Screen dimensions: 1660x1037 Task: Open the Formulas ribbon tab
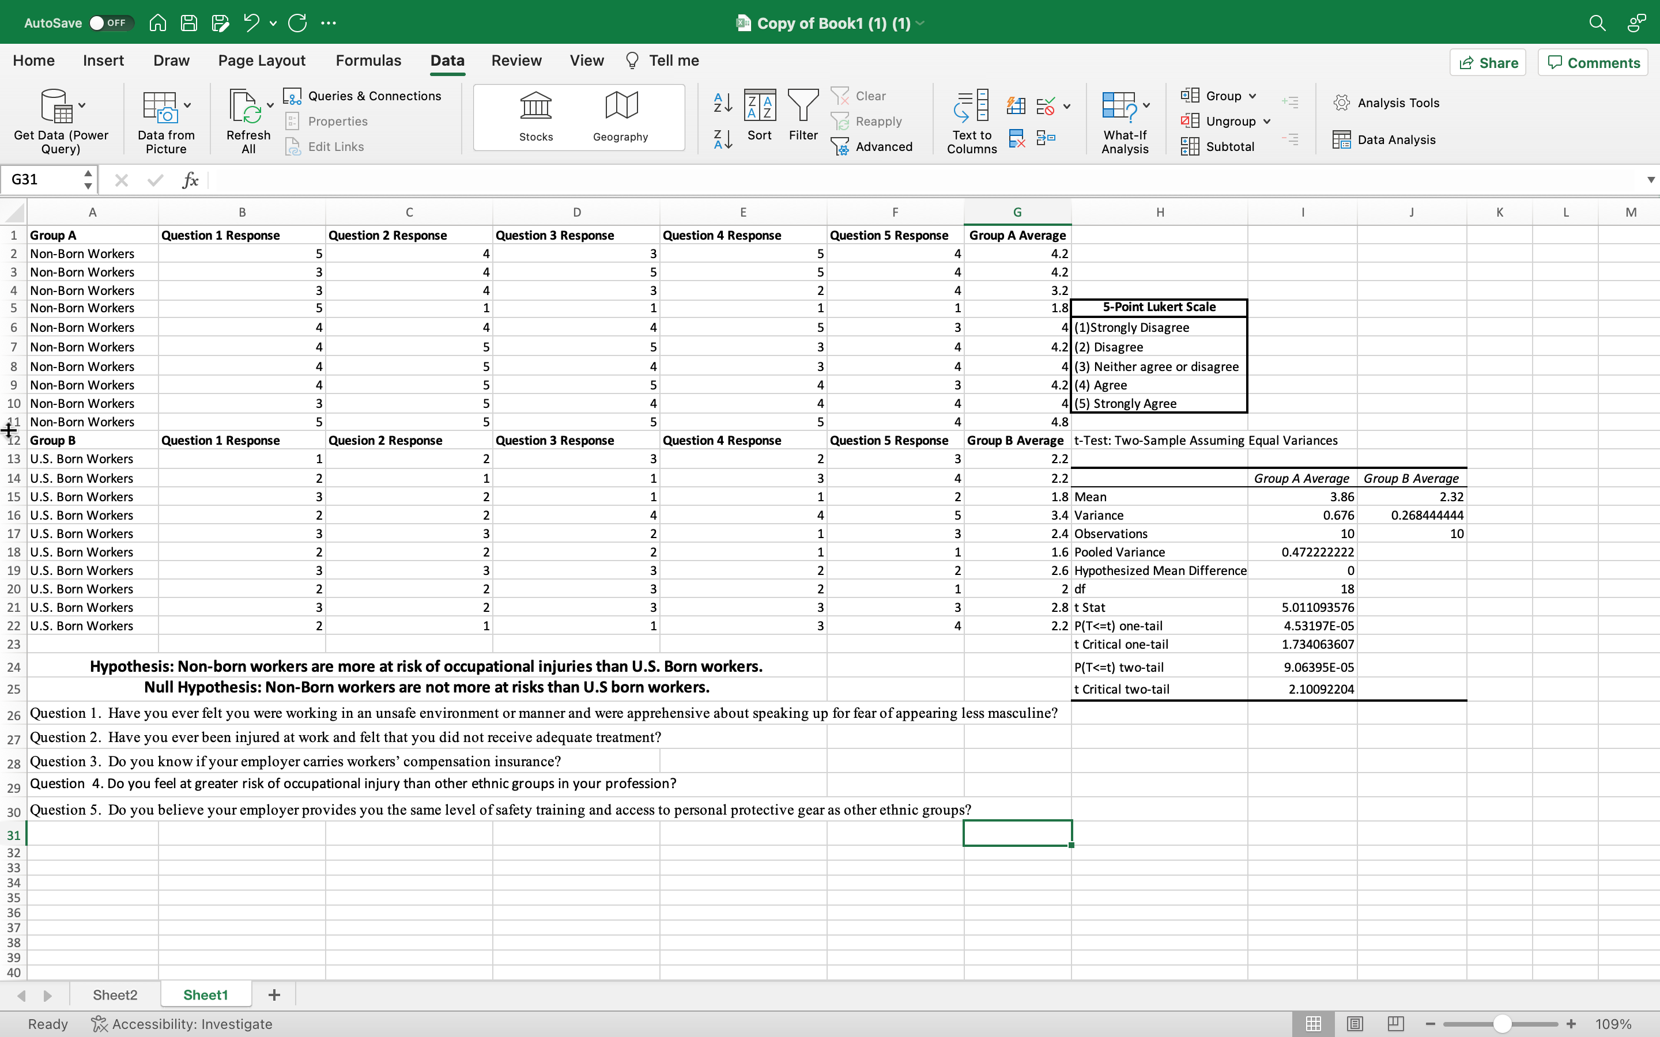[x=368, y=60]
